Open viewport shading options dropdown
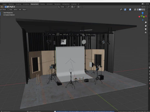The image size is (150, 112). (146, 10)
